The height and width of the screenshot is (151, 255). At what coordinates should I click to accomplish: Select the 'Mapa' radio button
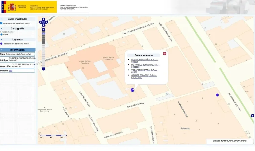coord(1,34)
